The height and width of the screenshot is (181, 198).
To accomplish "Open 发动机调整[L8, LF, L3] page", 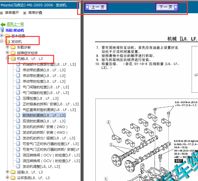I will click(41, 166).
